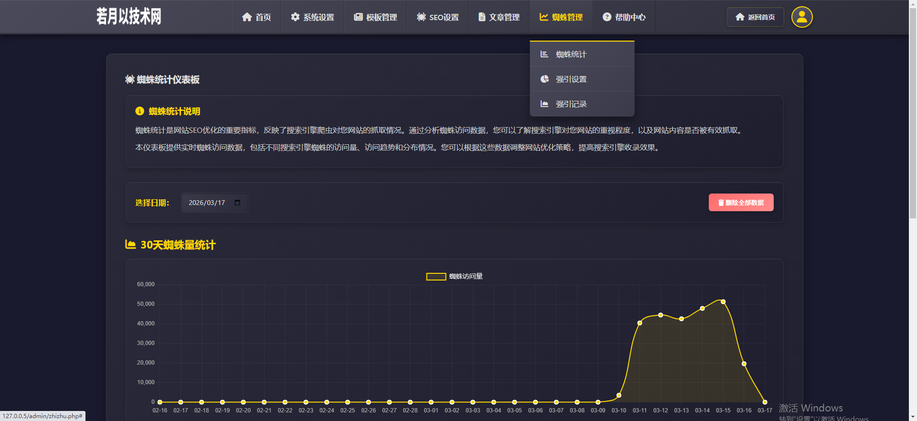Screen dimensions: 917x421
Task: Click the 03-11 chart data point
Action: 640,323
